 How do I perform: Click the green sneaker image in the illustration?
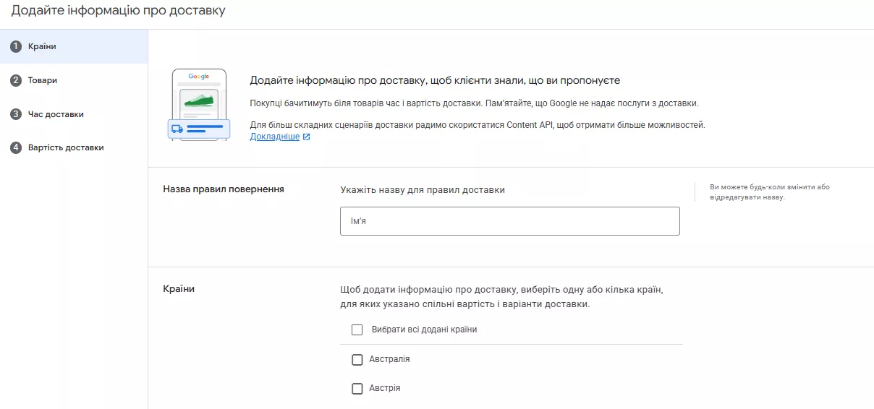pyautogui.click(x=198, y=98)
